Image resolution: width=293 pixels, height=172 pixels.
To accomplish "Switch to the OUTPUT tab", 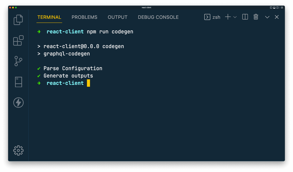I will coord(117,17).
